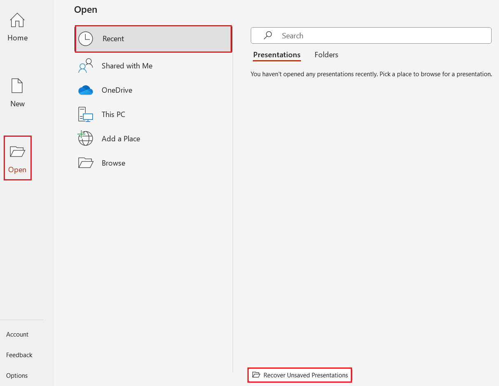
Task: Open the Feedback page
Action: (19, 355)
